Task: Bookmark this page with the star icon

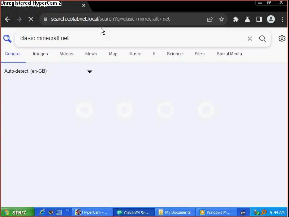Action: (221, 19)
